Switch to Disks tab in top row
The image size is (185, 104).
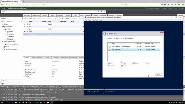pyautogui.click(x=75, y=16)
